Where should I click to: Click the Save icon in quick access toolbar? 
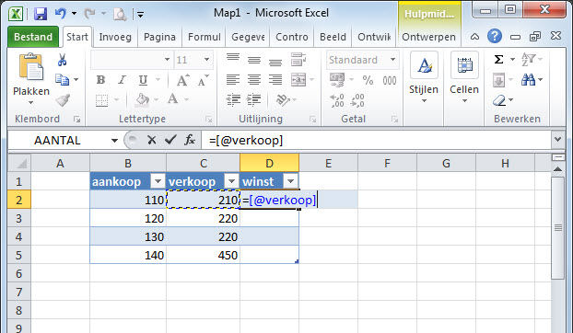coord(41,14)
